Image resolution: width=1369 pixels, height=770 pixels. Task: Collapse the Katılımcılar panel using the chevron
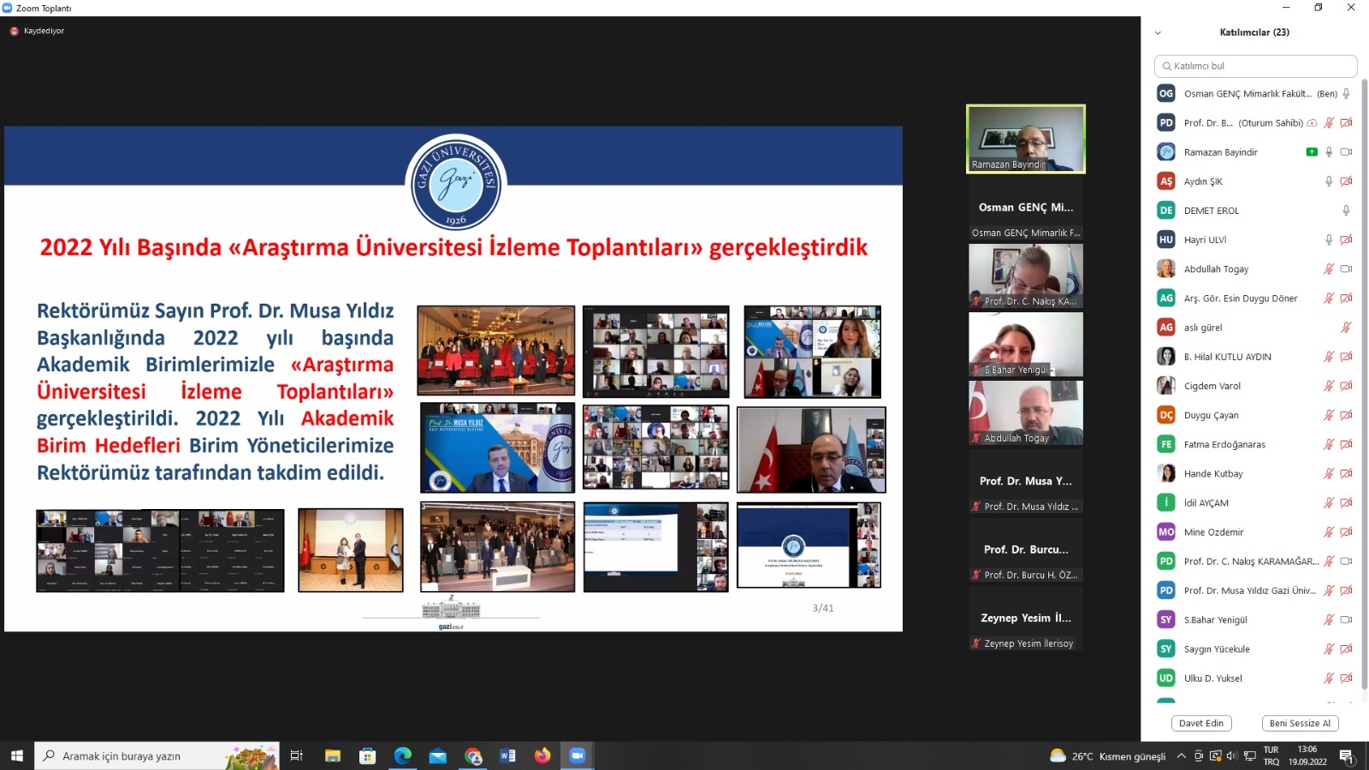click(x=1158, y=33)
